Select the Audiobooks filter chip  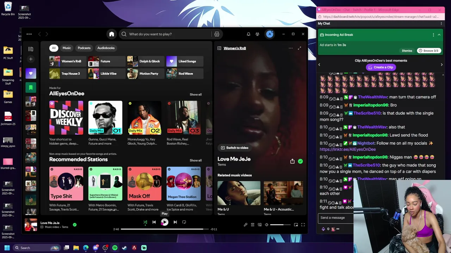[x=106, y=48]
